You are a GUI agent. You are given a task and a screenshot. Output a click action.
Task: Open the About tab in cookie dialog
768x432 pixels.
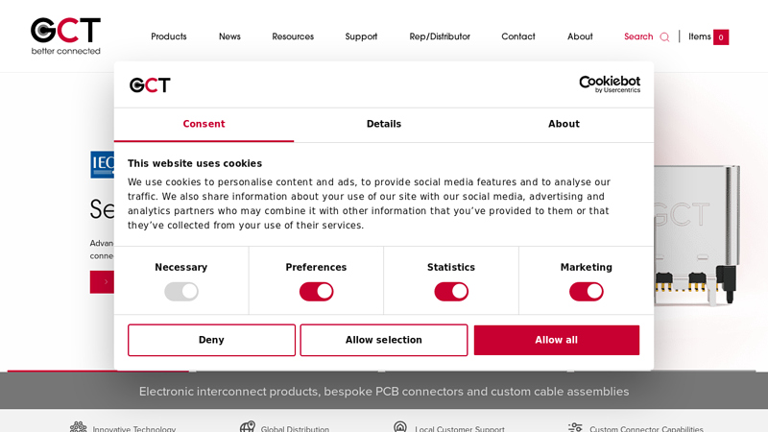(x=564, y=124)
